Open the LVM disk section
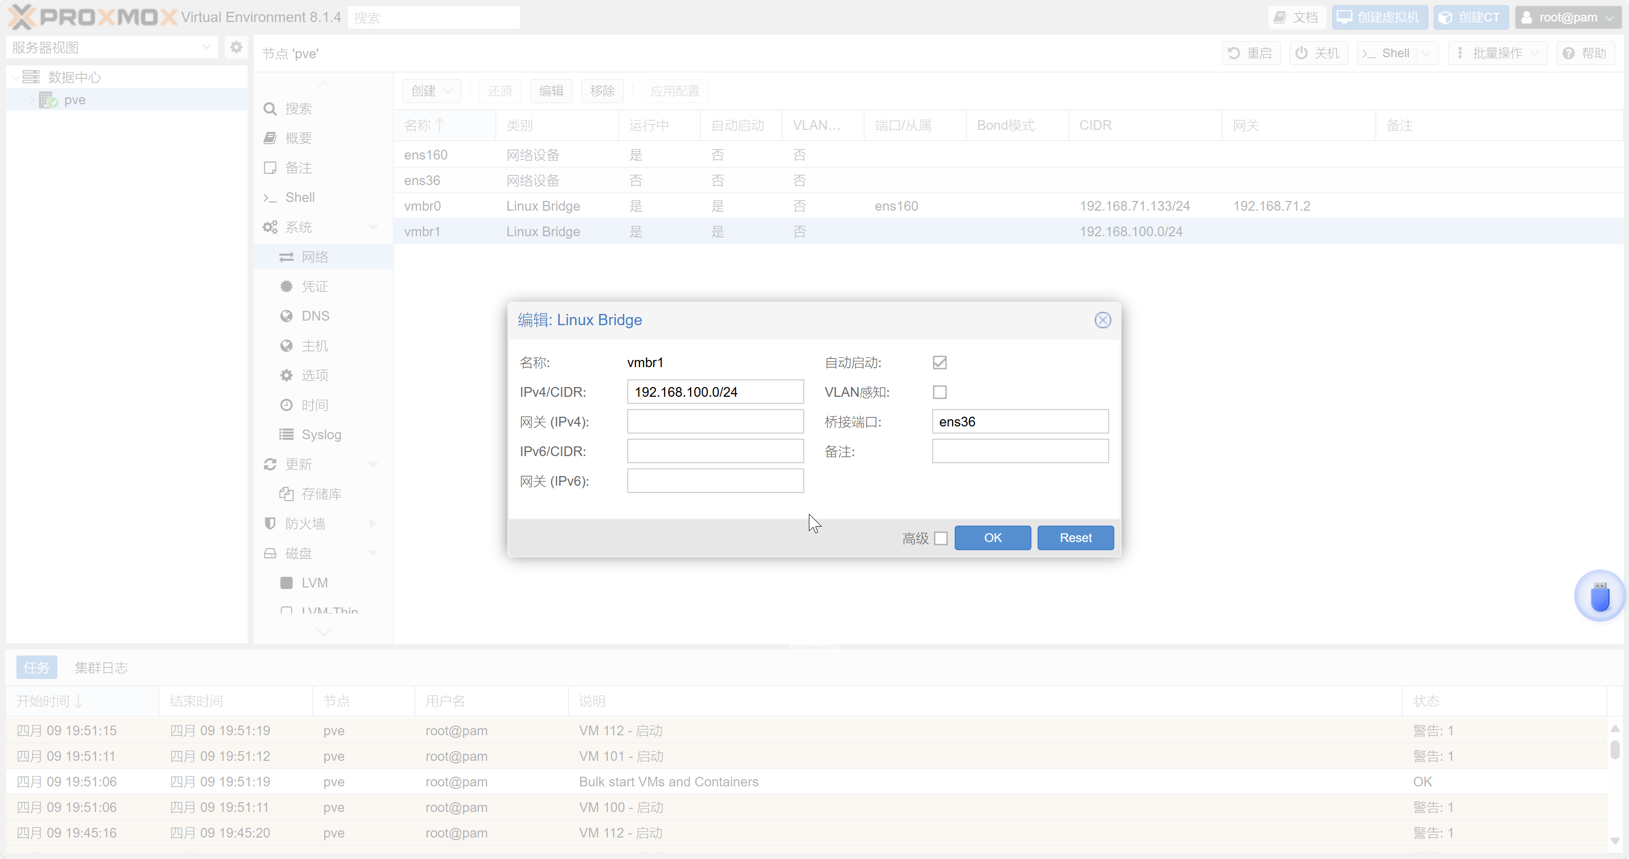The height and width of the screenshot is (859, 1629). pyautogui.click(x=314, y=583)
